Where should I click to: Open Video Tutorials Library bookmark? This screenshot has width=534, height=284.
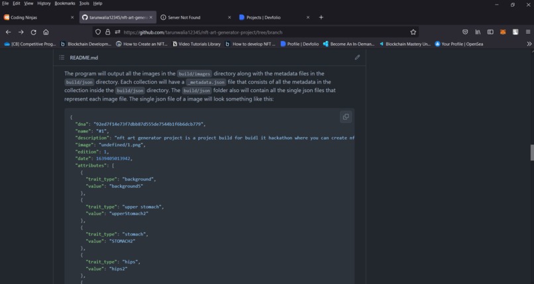[197, 44]
